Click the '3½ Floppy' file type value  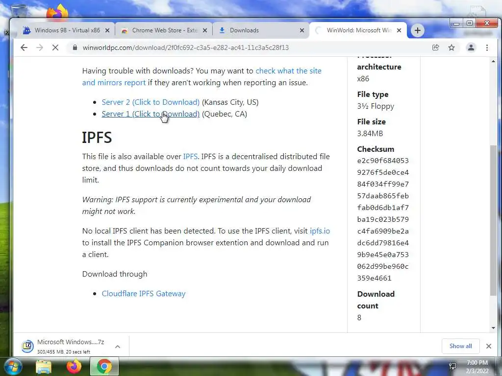tap(376, 106)
